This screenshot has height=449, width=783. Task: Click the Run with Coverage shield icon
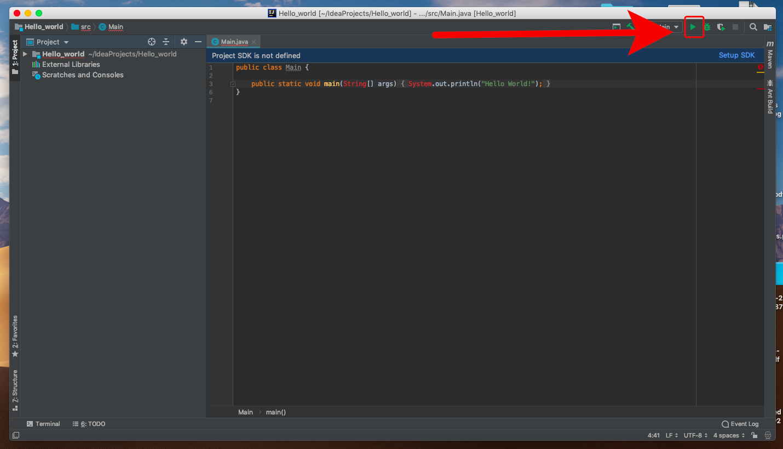(721, 27)
